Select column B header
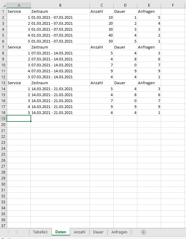Viewport: 186px width, 239px height. tap(60, 5)
